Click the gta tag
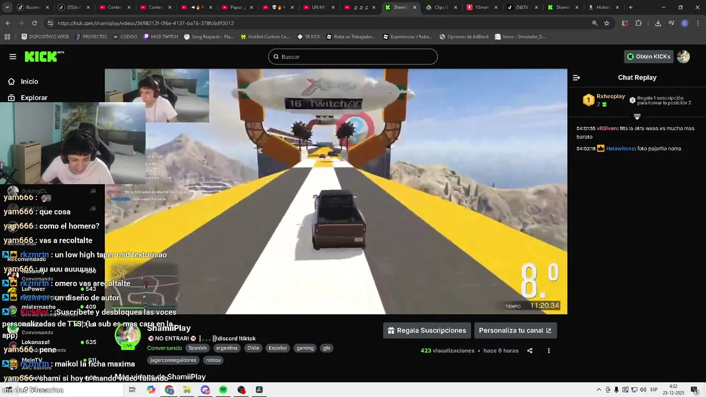Viewport: 706px width, 397px height. coord(327,348)
